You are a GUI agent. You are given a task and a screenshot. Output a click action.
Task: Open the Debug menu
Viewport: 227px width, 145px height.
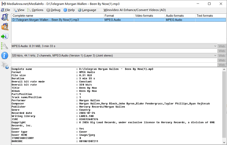pyautogui.click(x=53, y=10)
